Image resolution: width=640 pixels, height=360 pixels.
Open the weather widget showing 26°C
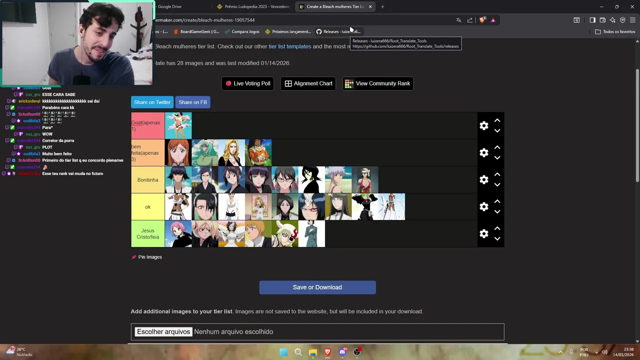pyautogui.click(x=19, y=352)
